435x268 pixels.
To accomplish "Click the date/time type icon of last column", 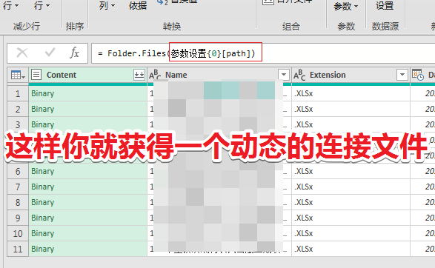I will point(418,75).
